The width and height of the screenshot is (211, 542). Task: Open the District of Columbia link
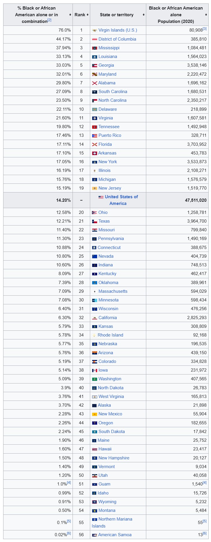click(117, 39)
